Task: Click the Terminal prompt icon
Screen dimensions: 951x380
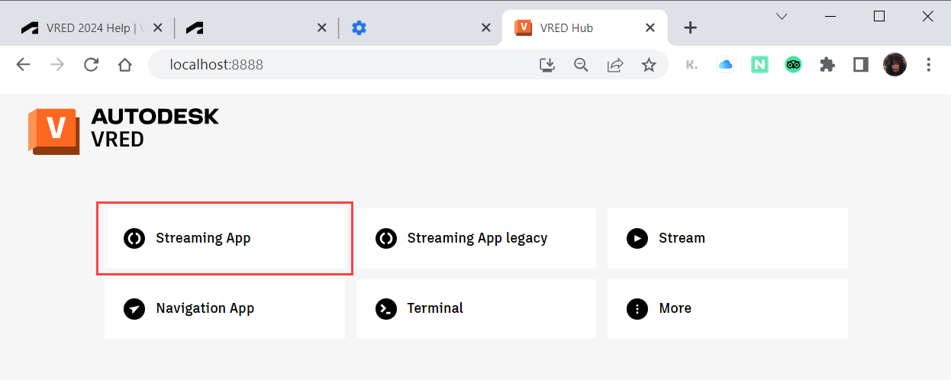Action: coord(386,308)
